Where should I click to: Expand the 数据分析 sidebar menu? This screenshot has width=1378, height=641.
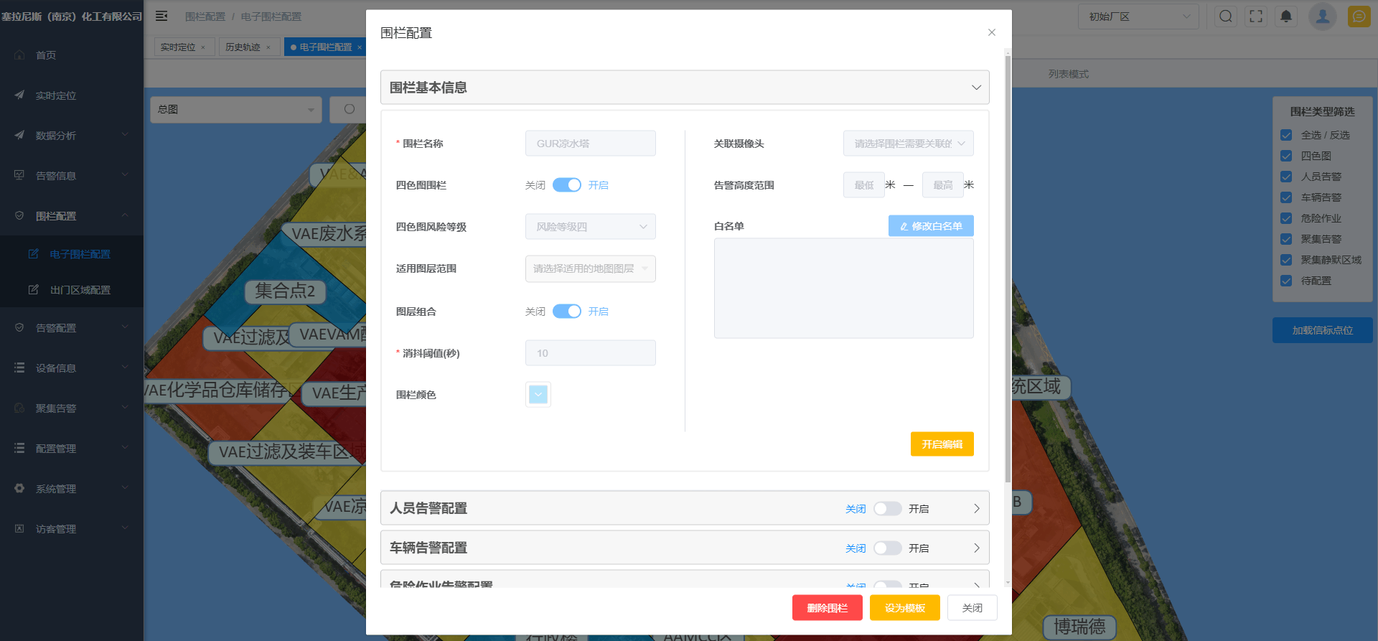click(x=72, y=135)
